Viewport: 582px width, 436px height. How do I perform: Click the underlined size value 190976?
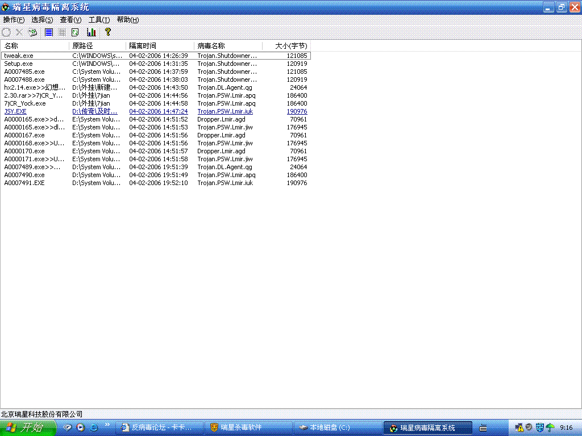(x=297, y=111)
